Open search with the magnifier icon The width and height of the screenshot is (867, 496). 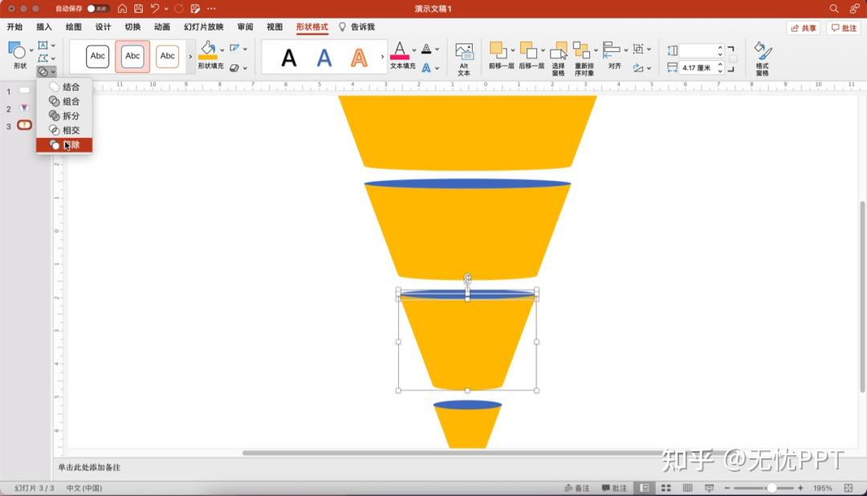pos(834,9)
